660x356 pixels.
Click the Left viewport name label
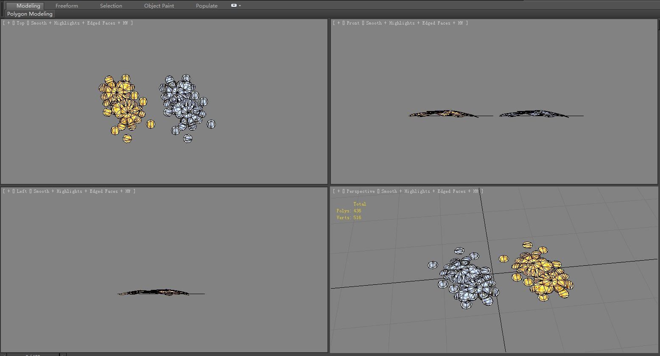(x=22, y=191)
